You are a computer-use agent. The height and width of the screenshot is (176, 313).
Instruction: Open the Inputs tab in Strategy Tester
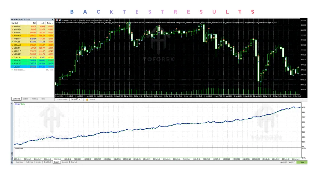coord(39,162)
